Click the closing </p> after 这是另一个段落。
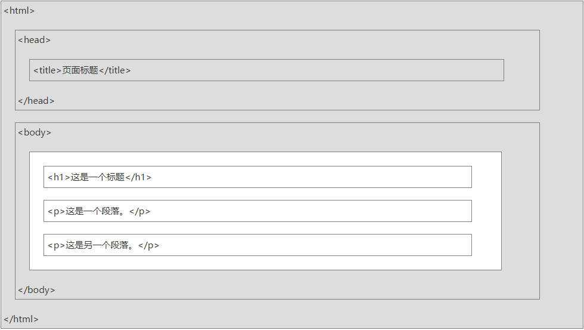584x330 pixels. point(149,245)
